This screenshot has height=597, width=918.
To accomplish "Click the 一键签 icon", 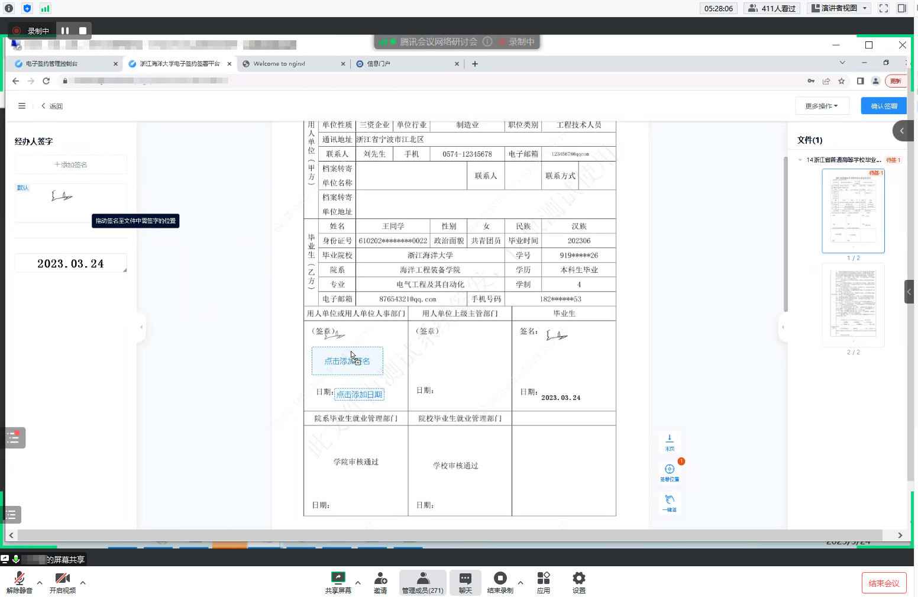I will click(x=670, y=503).
